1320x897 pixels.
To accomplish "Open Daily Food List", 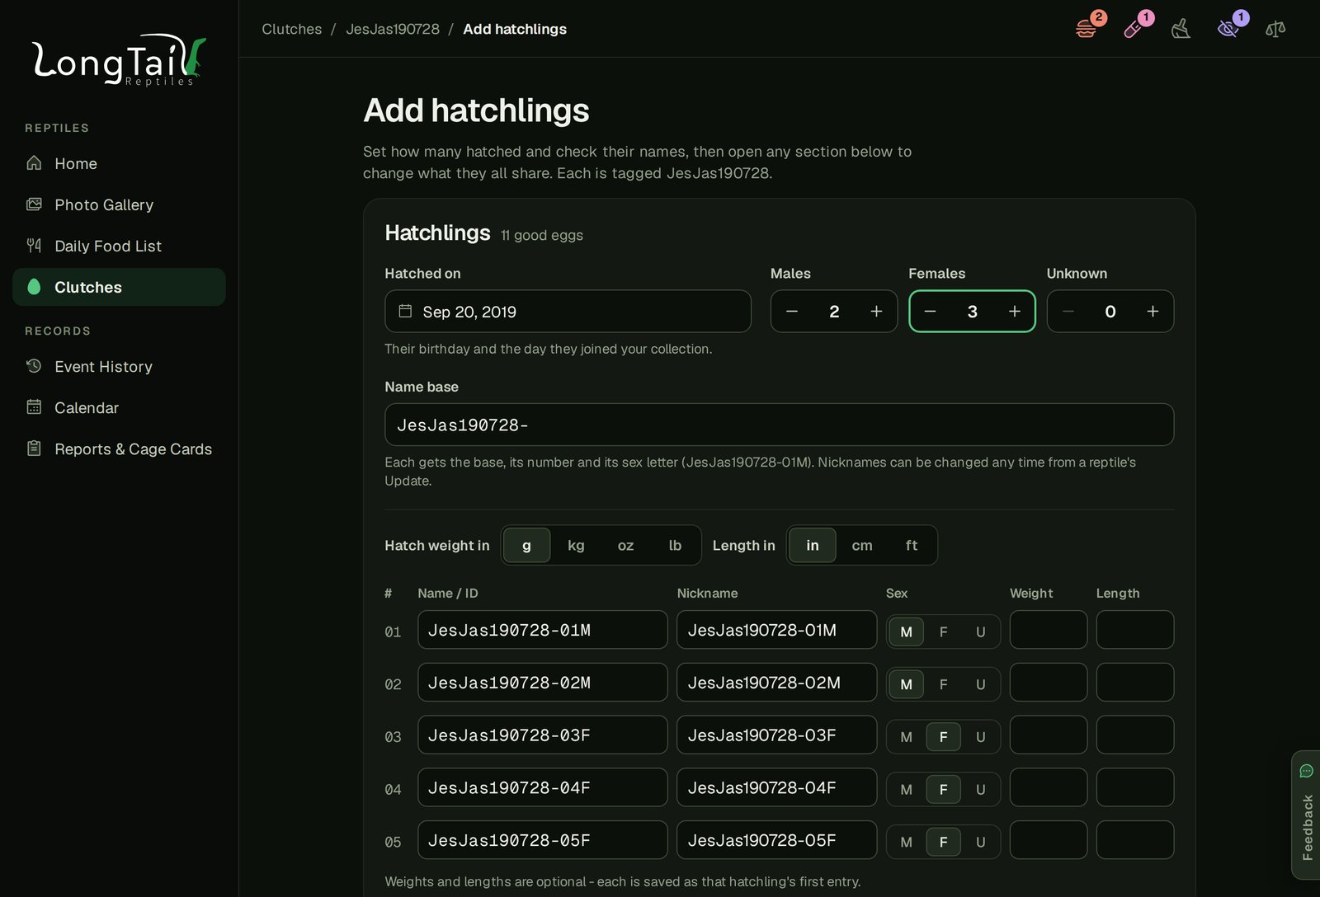I will [x=119, y=246].
